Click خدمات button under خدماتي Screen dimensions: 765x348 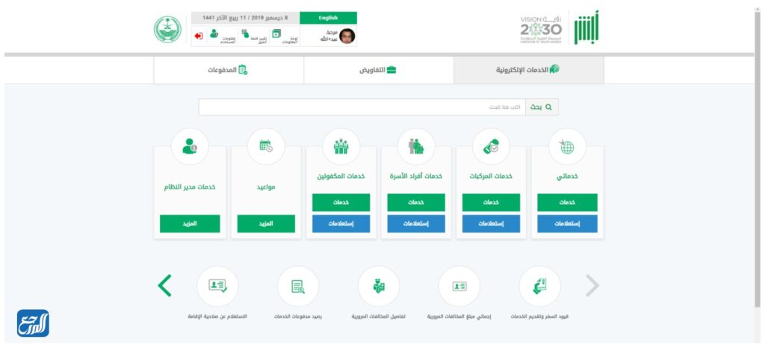point(568,203)
